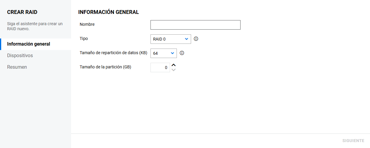This screenshot has width=370, height=148.
Task: Decrease partition size with the down arrow
Action: click(x=174, y=70)
